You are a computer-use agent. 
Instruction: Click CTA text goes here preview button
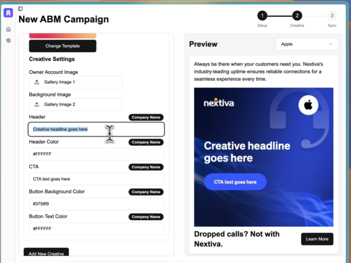[235, 182]
